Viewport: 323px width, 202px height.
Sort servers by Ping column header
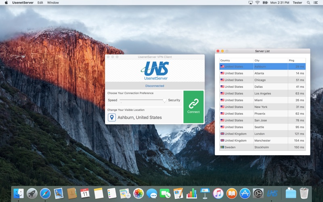(x=296, y=61)
